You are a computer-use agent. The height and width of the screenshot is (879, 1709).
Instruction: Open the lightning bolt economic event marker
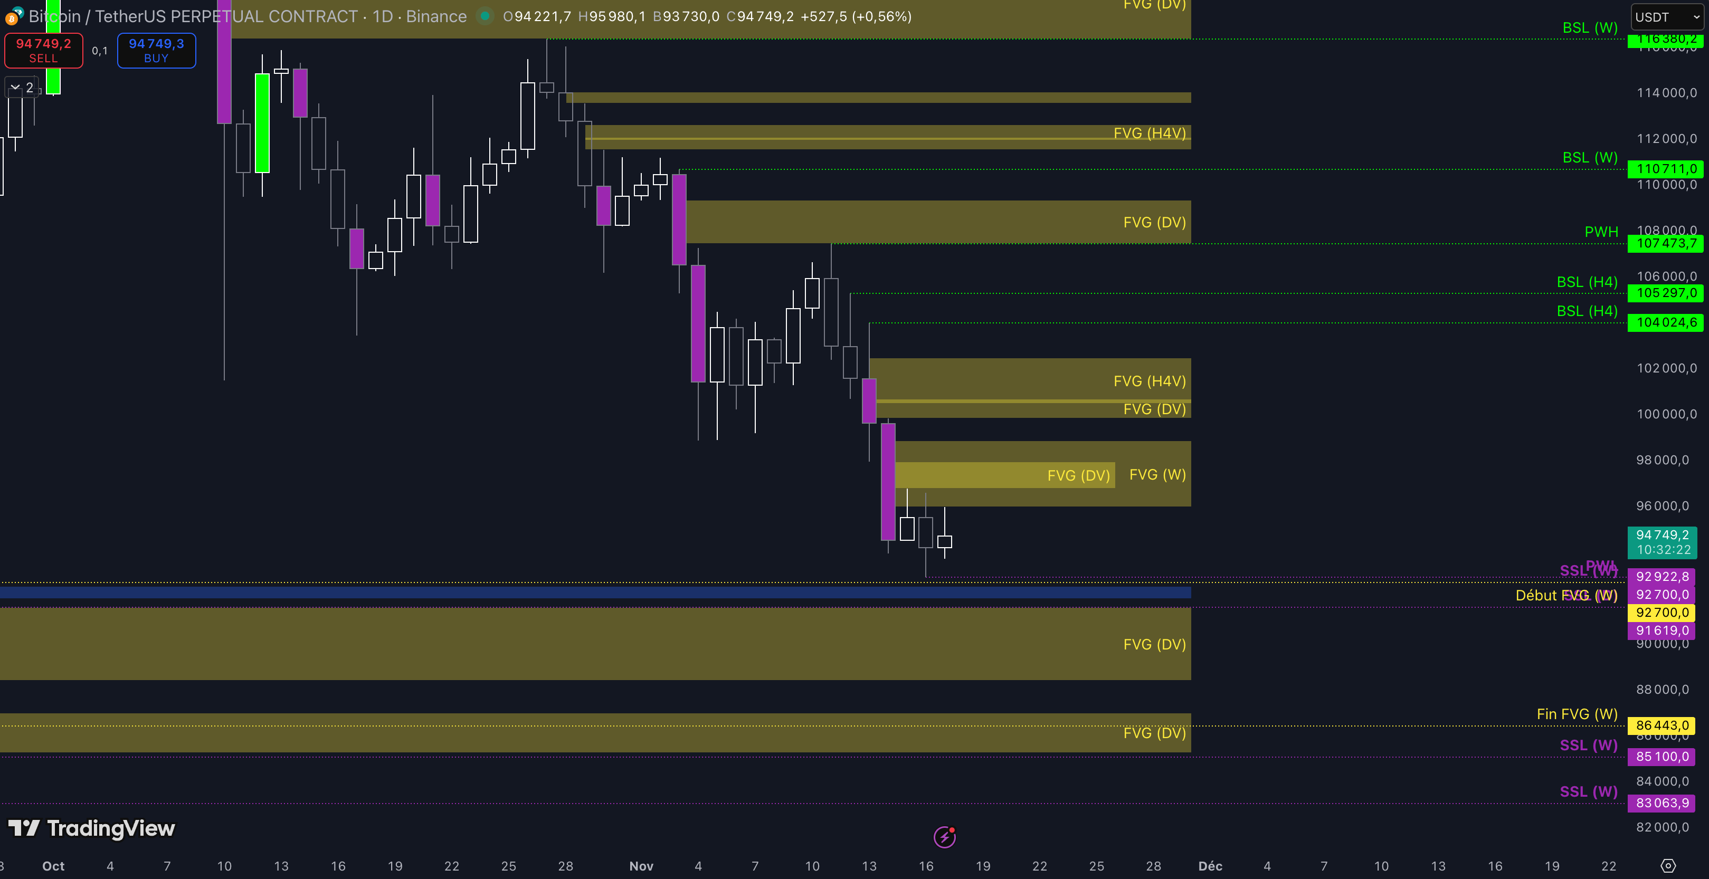(944, 837)
